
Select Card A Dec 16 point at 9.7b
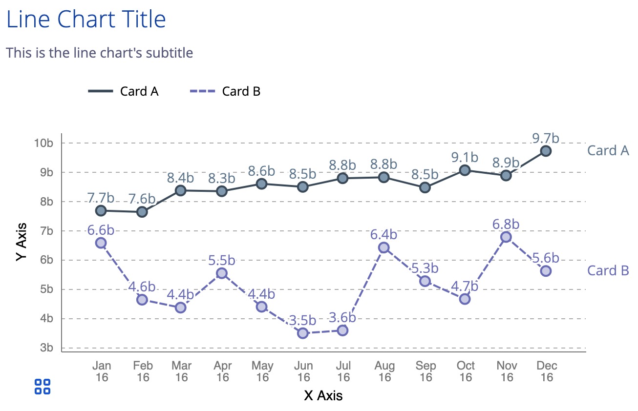click(546, 151)
